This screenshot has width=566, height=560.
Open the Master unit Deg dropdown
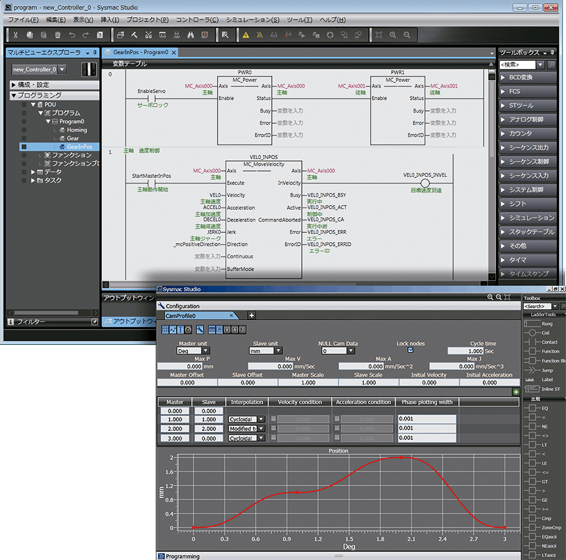tap(206, 351)
